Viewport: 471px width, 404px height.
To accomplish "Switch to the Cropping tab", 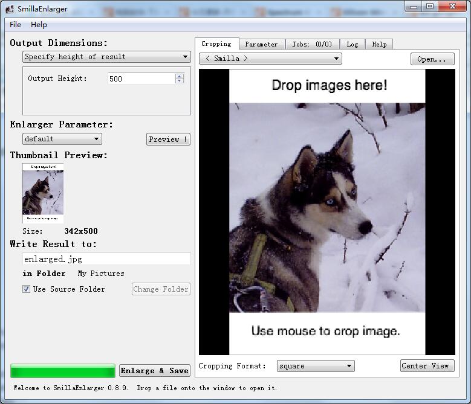I will pos(216,44).
